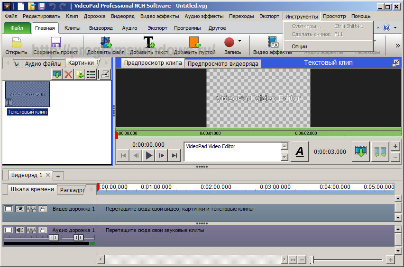Click the Save Project floppy icon
The width and height of the screenshot is (404, 267).
(55, 43)
